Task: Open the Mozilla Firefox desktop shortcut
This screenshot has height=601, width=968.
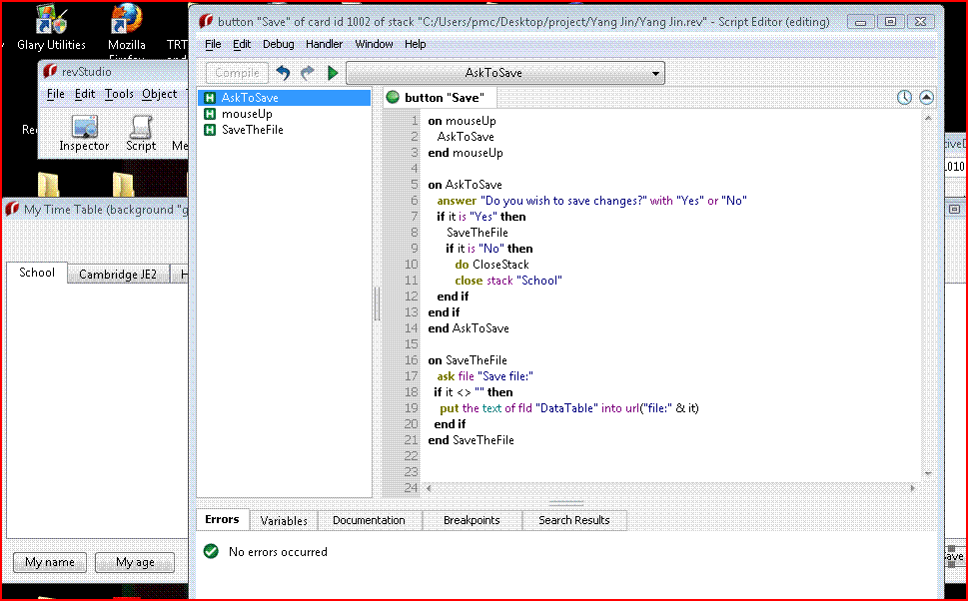Action: pos(127,28)
